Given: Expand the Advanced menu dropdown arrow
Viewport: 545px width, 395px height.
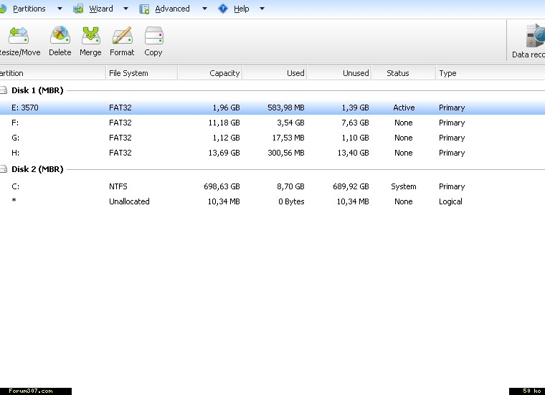Looking at the screenshot, I should tap(204, 9).
